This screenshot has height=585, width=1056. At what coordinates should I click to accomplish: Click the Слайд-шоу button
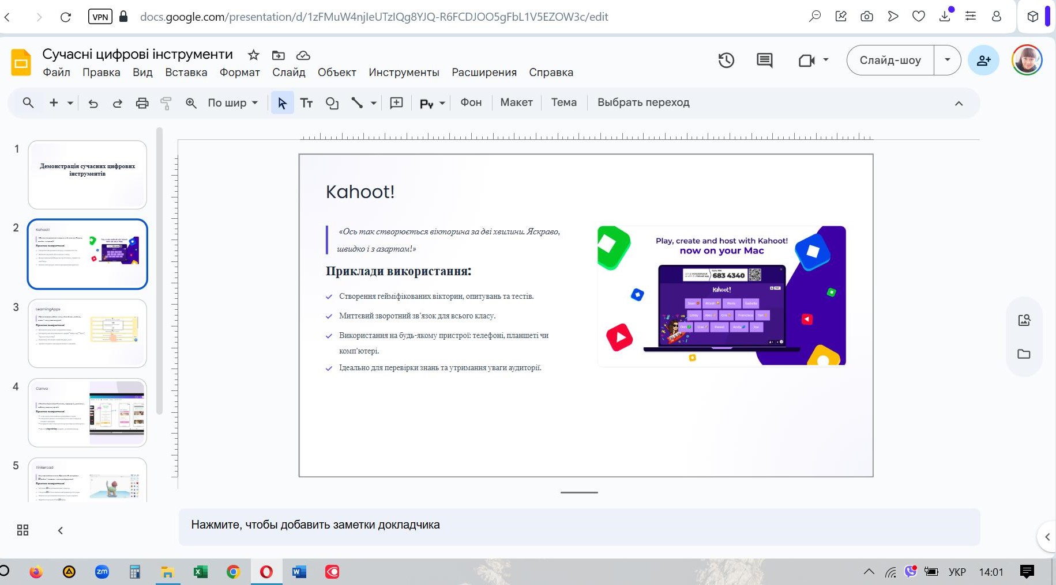890,60
